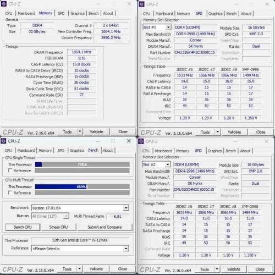
Task: Expand Tools arrow in Bench window
Action: (79, 269)
